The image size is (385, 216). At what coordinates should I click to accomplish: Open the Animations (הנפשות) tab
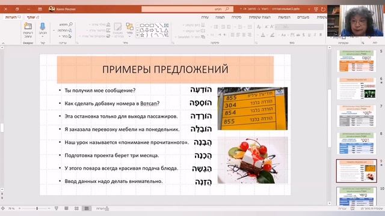click(x=284, y=17)
